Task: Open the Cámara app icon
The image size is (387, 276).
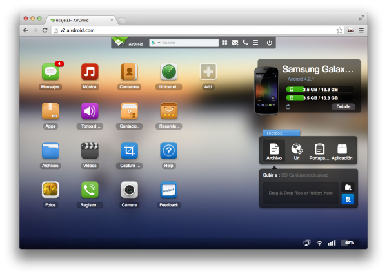Action: [x=129, y=190]
